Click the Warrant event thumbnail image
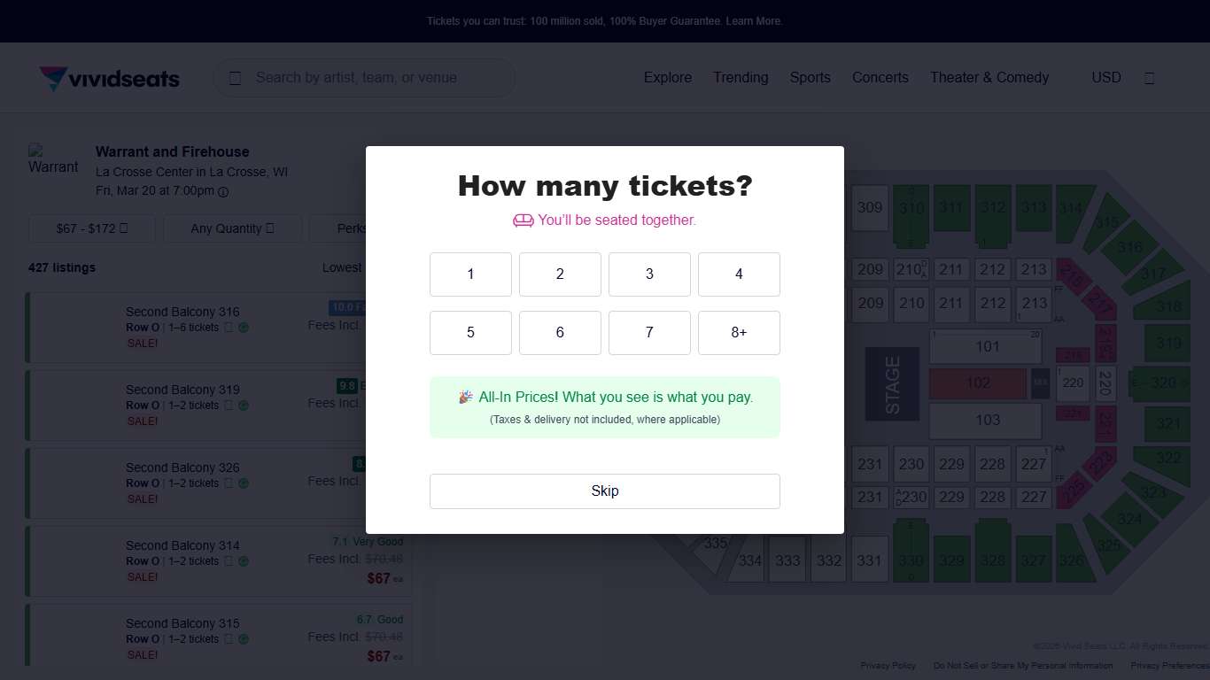 point(53,160)
